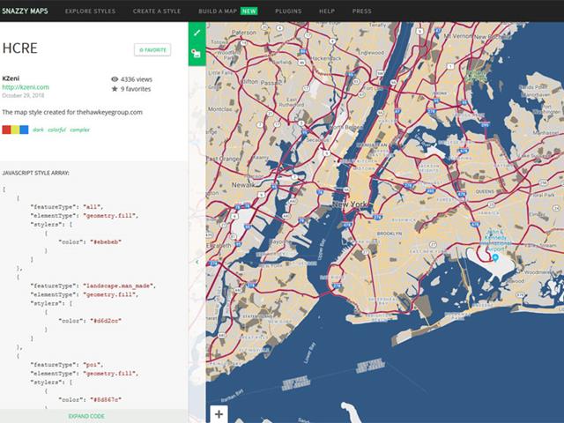Click the QUEENS label on map
This screenshot has width=564, height=423.
click(485, 192)
